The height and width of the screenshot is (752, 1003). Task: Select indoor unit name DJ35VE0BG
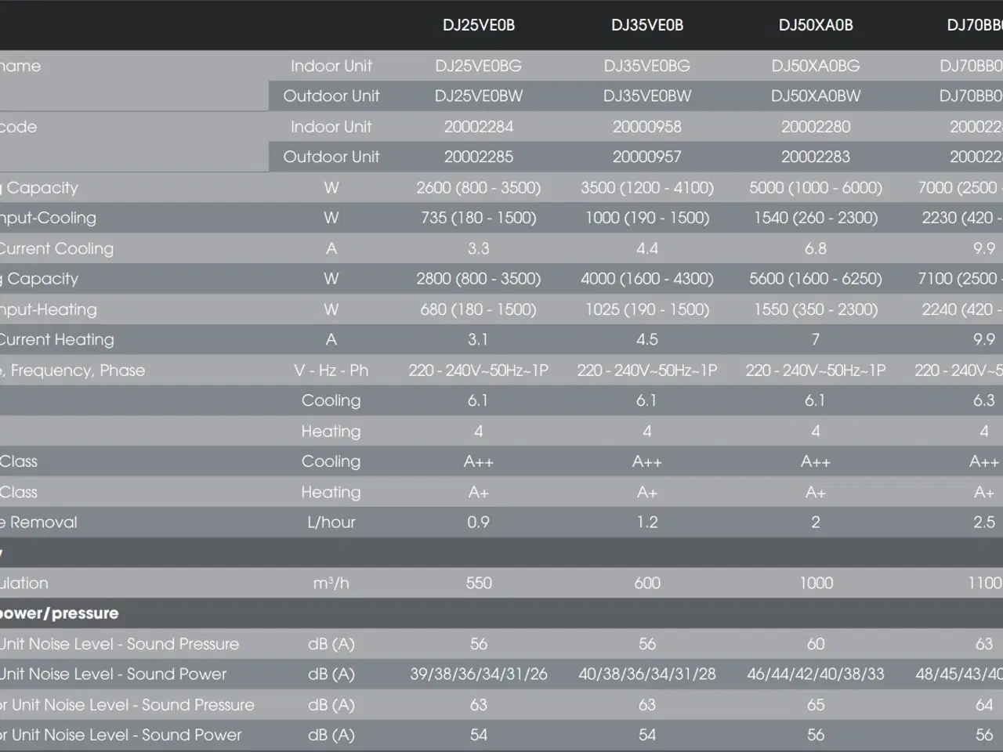(x=647, y=66)
